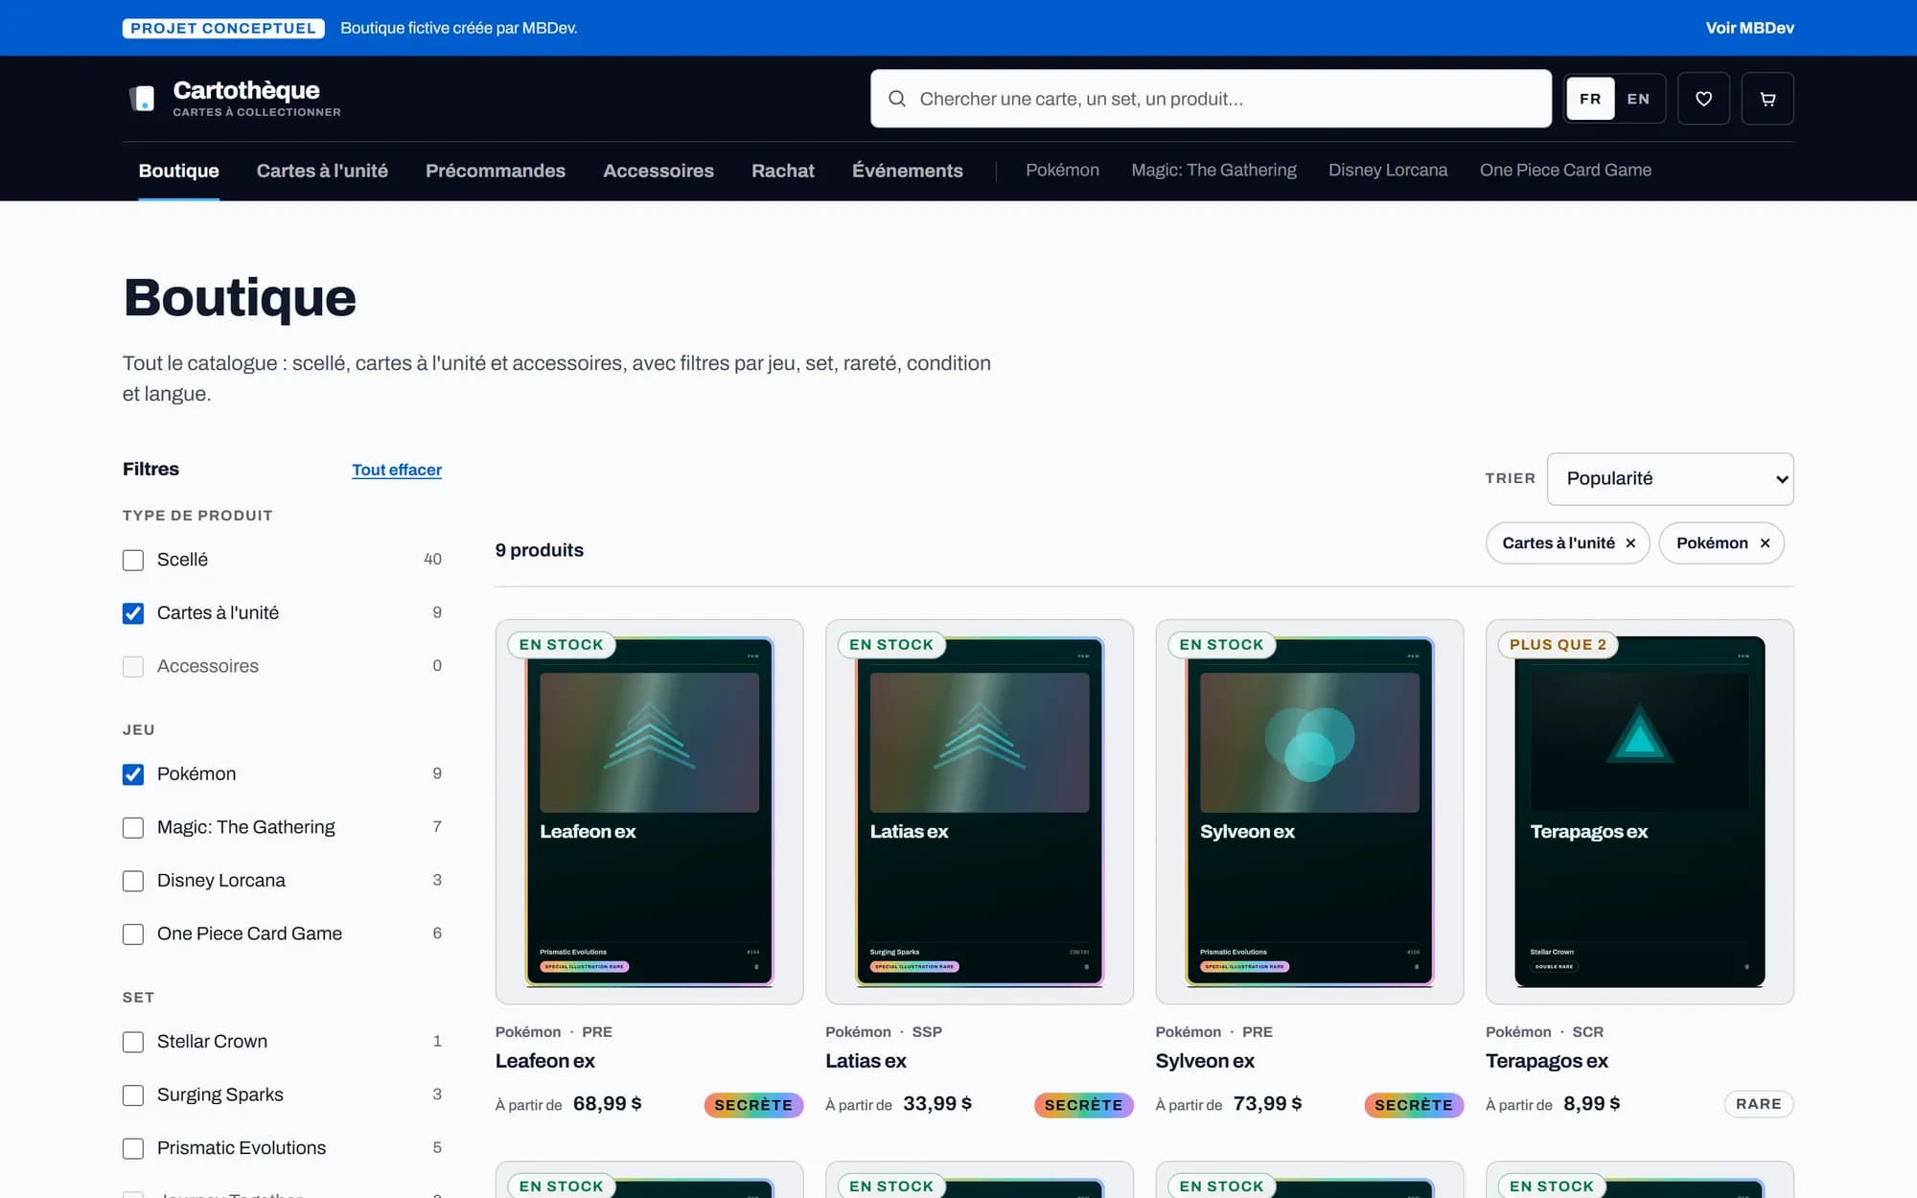1917x1198 pixels.
Task: Follow the Magic: The Gathering navbar link
Action: click(1213, 170)
